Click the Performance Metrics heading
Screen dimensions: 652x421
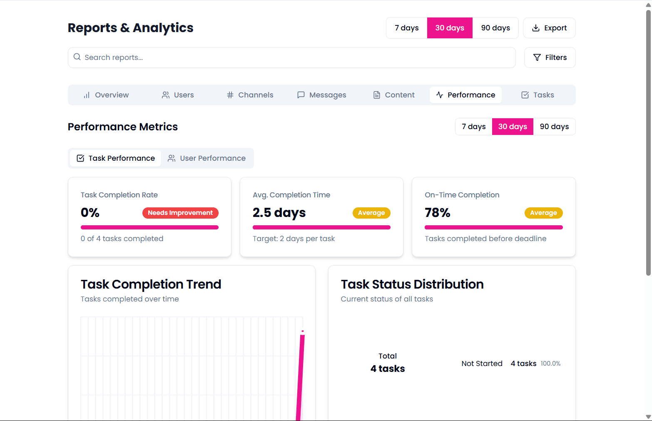pos(123,127)
